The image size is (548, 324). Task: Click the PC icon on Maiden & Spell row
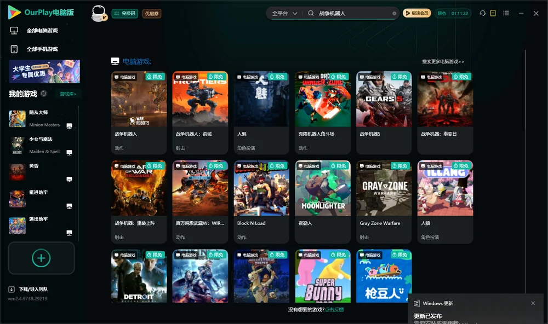(x=69, y=153)
